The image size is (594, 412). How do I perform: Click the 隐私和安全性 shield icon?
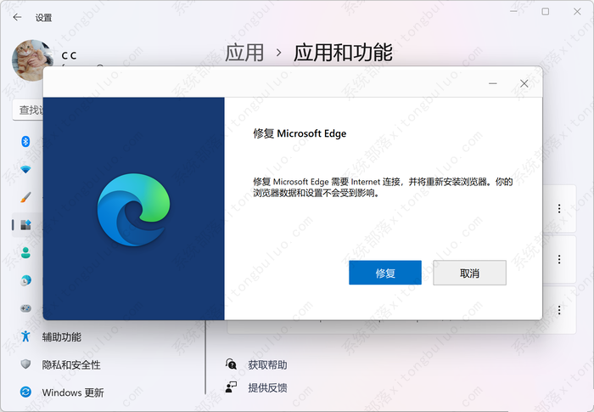25,364
